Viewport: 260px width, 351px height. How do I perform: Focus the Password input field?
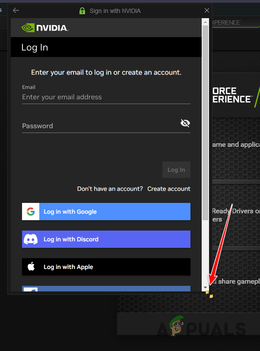[106, 126]
